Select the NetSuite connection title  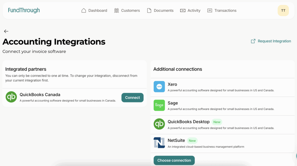click(x=176, y=141)
